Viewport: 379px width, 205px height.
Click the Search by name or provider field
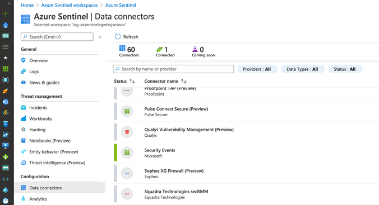173,69
